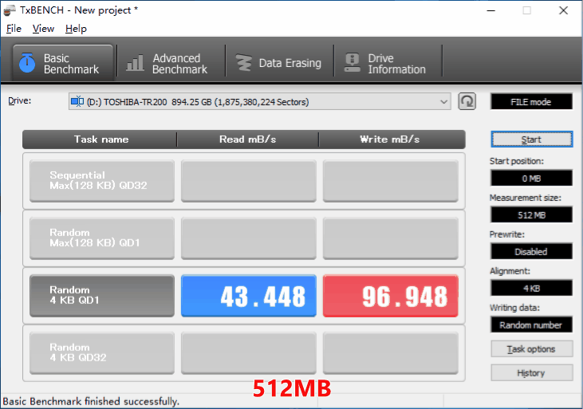Change the Measurement size 512 MB value
Image resolution: width=583 pixels, height=409 pixels.
[x=531, y=215]
